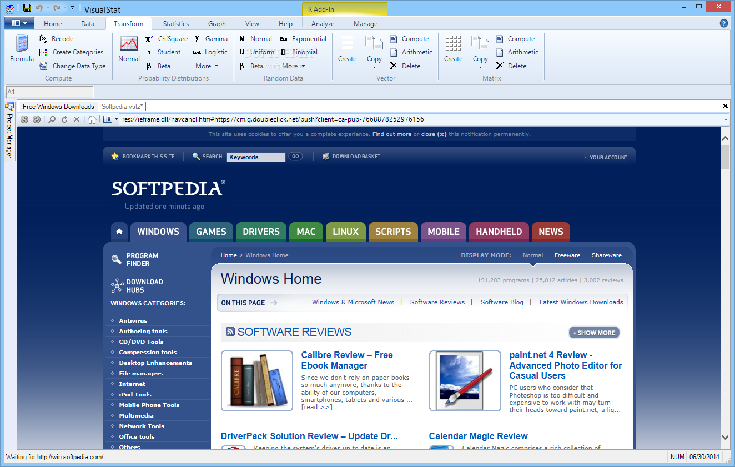Click the vertical scrollbar down arrow
This screenshot has width=735, height=467.
pyautogui.click(x=725, y=438)
